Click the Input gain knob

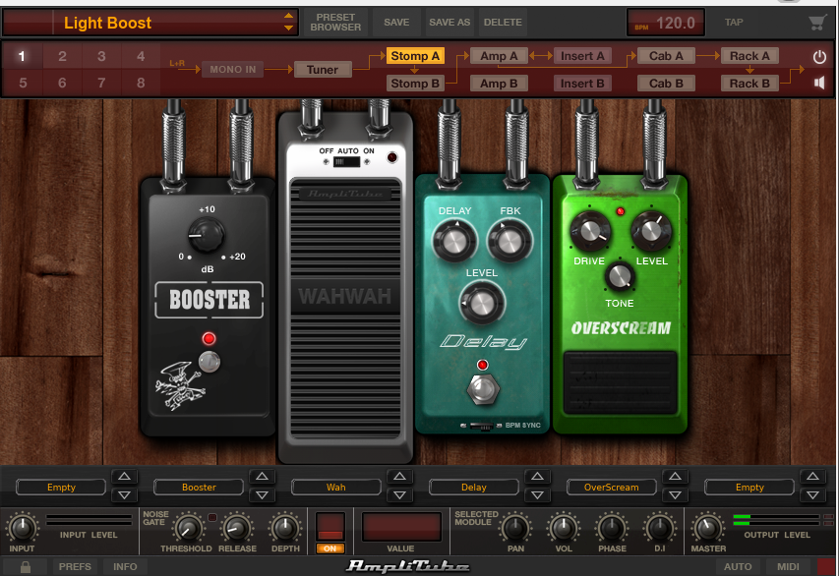click(x=22, y=528)
